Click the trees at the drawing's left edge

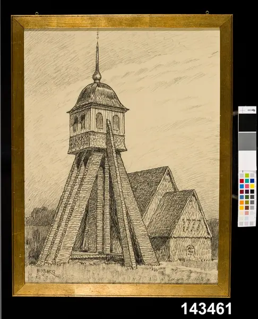point(40,217)
